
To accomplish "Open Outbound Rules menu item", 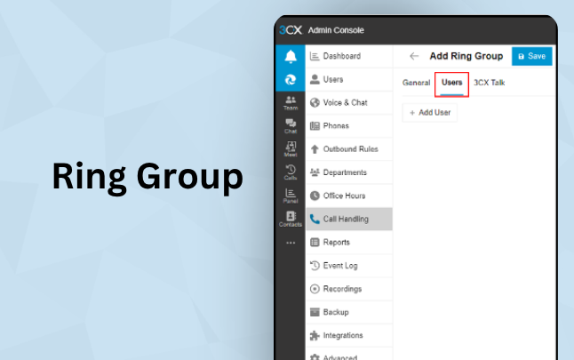I will [x=349, y=149].
